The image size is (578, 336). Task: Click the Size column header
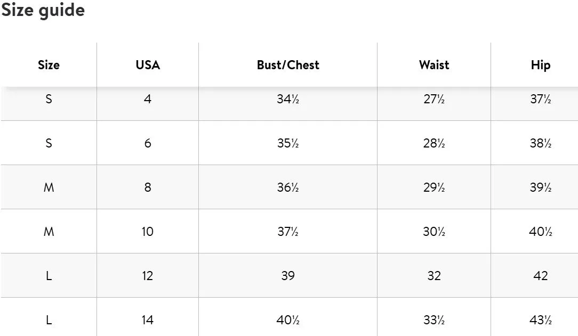(x=49, y=65)
